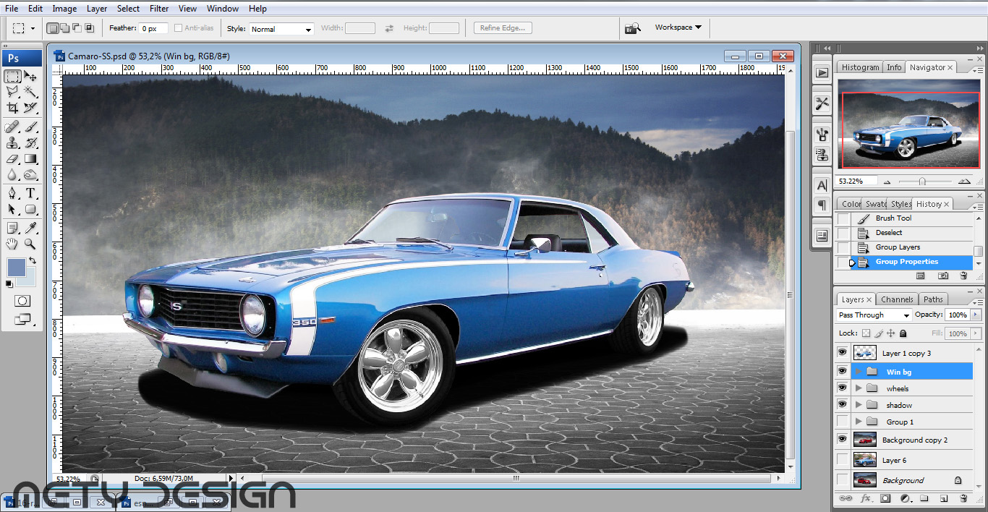
Task: Select the Move tool
Action: point(30,76)
